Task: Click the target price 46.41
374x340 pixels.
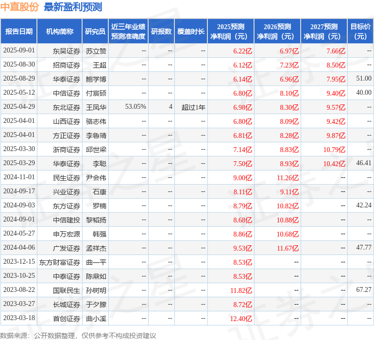Action: click(364, 163)
